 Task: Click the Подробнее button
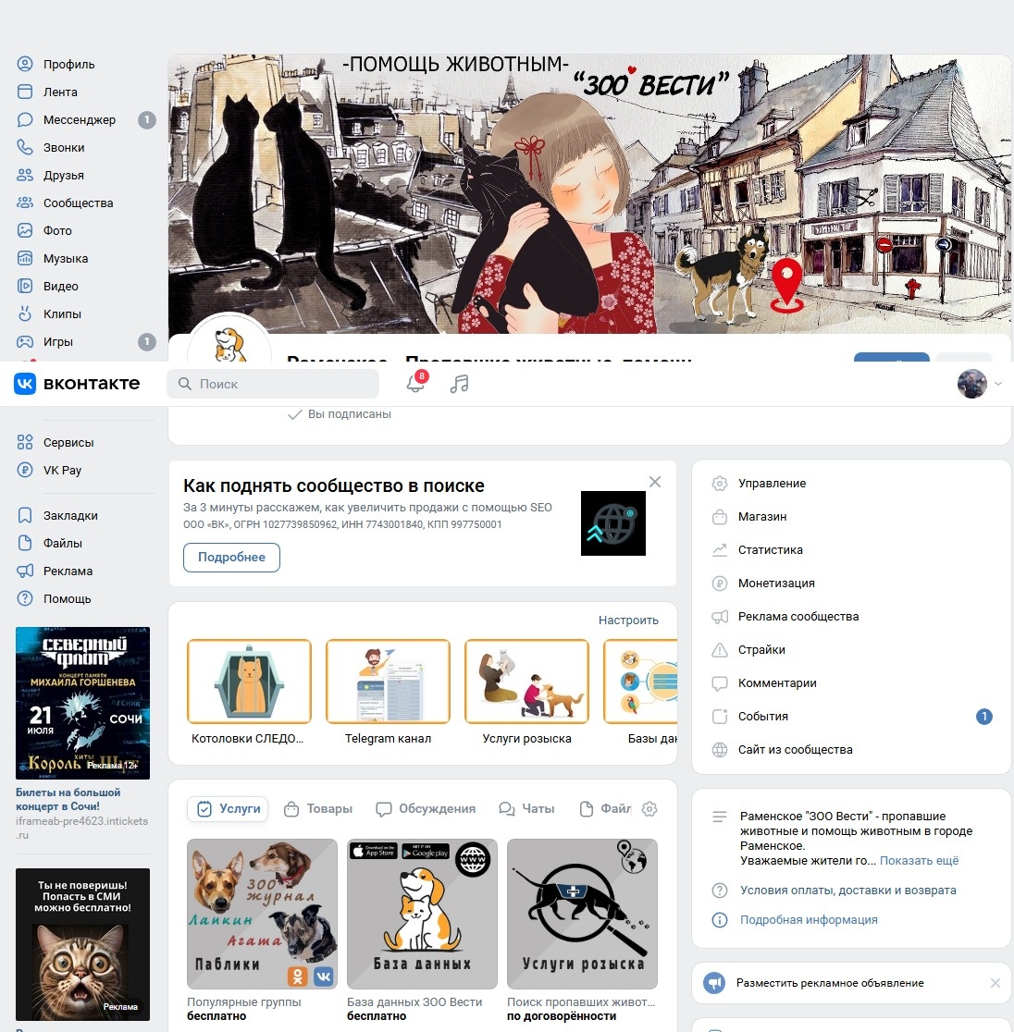tap(232, 557)
